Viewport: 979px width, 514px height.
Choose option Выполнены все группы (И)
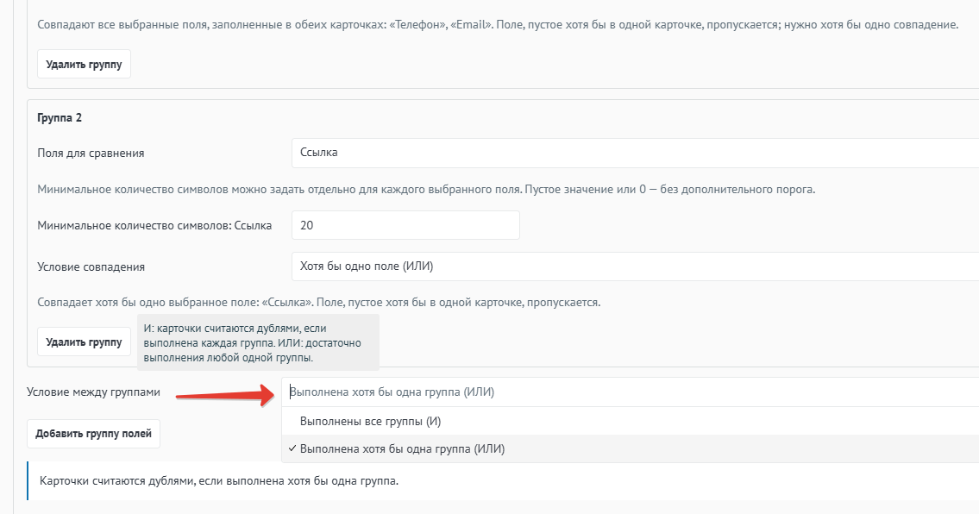(x=631, y=421)
